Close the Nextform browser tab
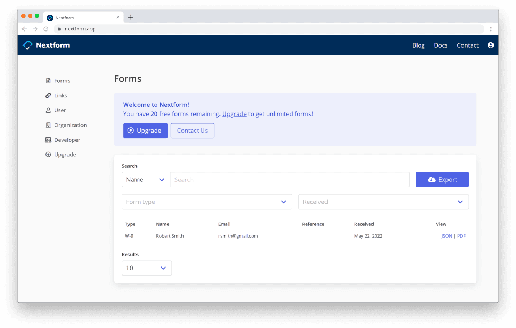 click(118, 18)
